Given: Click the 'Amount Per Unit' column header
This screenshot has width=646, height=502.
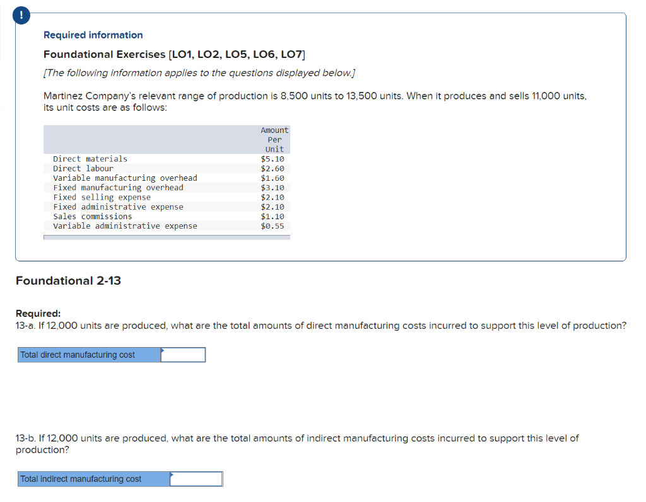Looking at the screenshot, I should click(274, 139).
